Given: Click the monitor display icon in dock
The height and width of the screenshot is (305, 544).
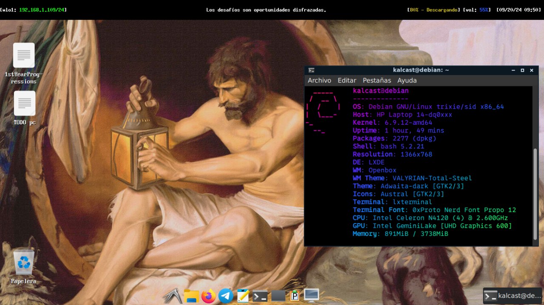Looking at the screenshot, I should pos(312,295).
